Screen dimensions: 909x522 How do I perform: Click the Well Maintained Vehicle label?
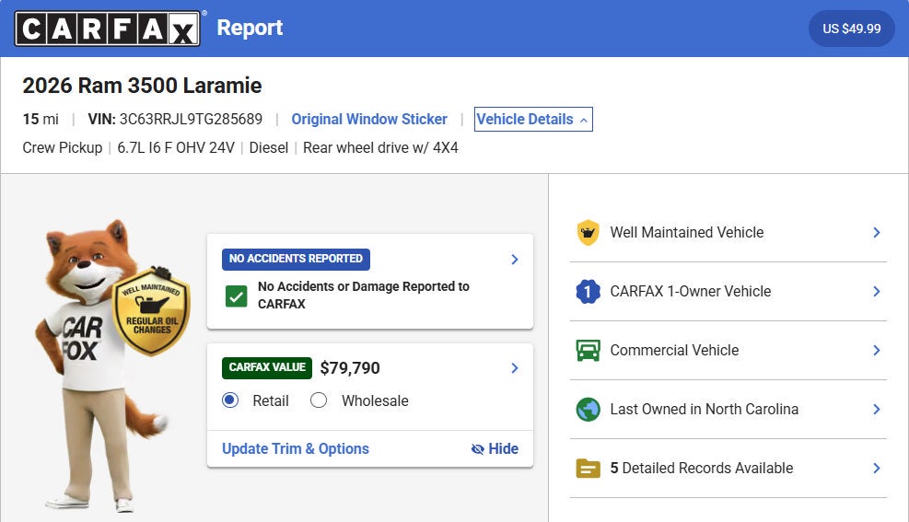click(x=687, y=233)
